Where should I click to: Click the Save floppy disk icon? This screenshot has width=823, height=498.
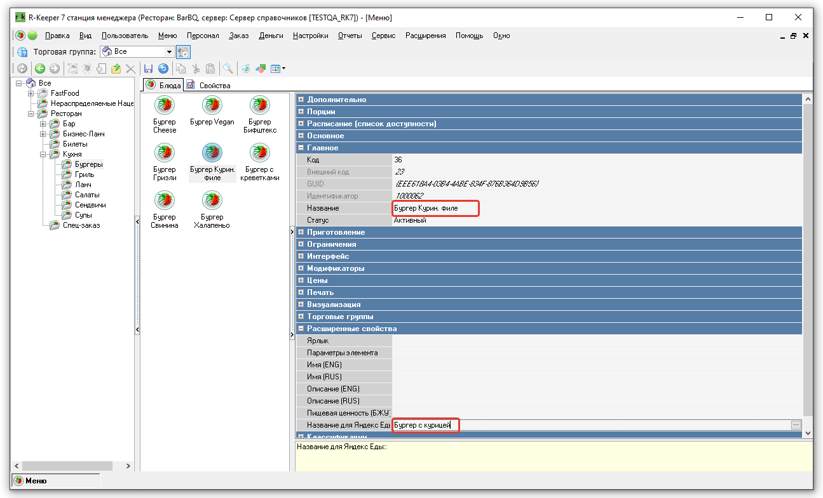(148, 69)
